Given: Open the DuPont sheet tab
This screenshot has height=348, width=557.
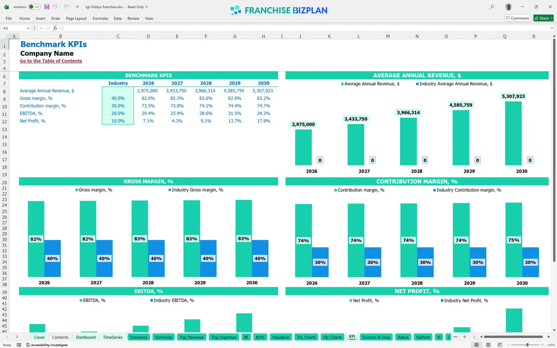Looking at the screenshot, I should (423, 337).
